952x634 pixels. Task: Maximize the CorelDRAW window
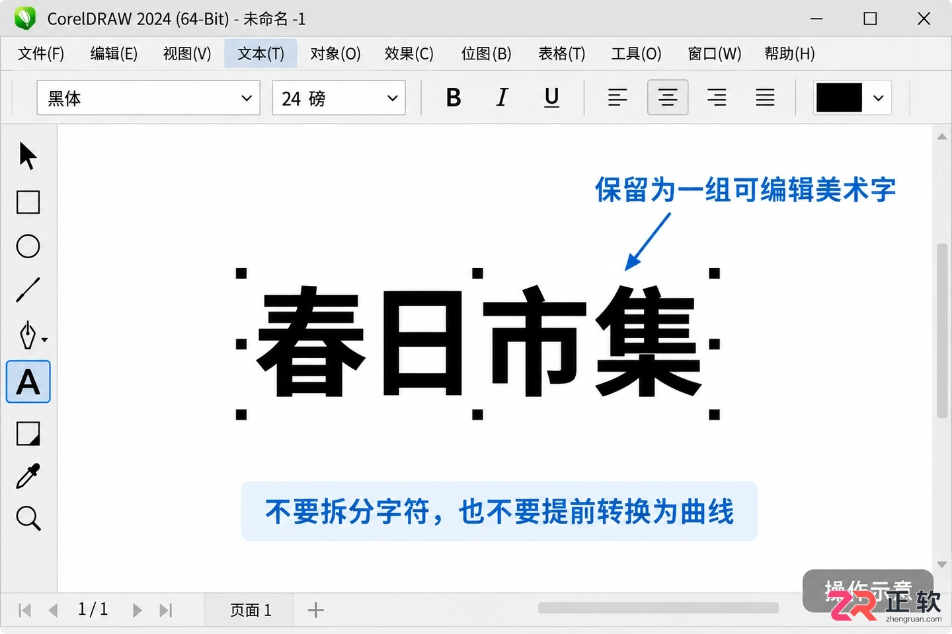(x=870, y=18)
